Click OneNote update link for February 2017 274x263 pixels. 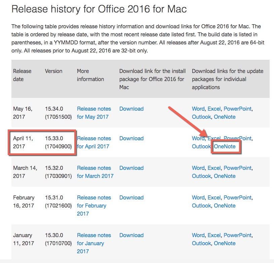point(225,205)
